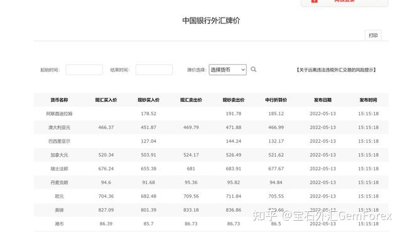
Task: Click the value 520.34
Action: [106, 155]
